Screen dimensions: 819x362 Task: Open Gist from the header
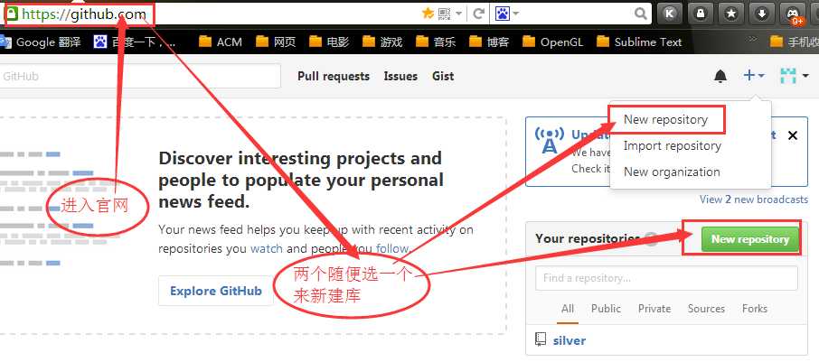[443, 76]
